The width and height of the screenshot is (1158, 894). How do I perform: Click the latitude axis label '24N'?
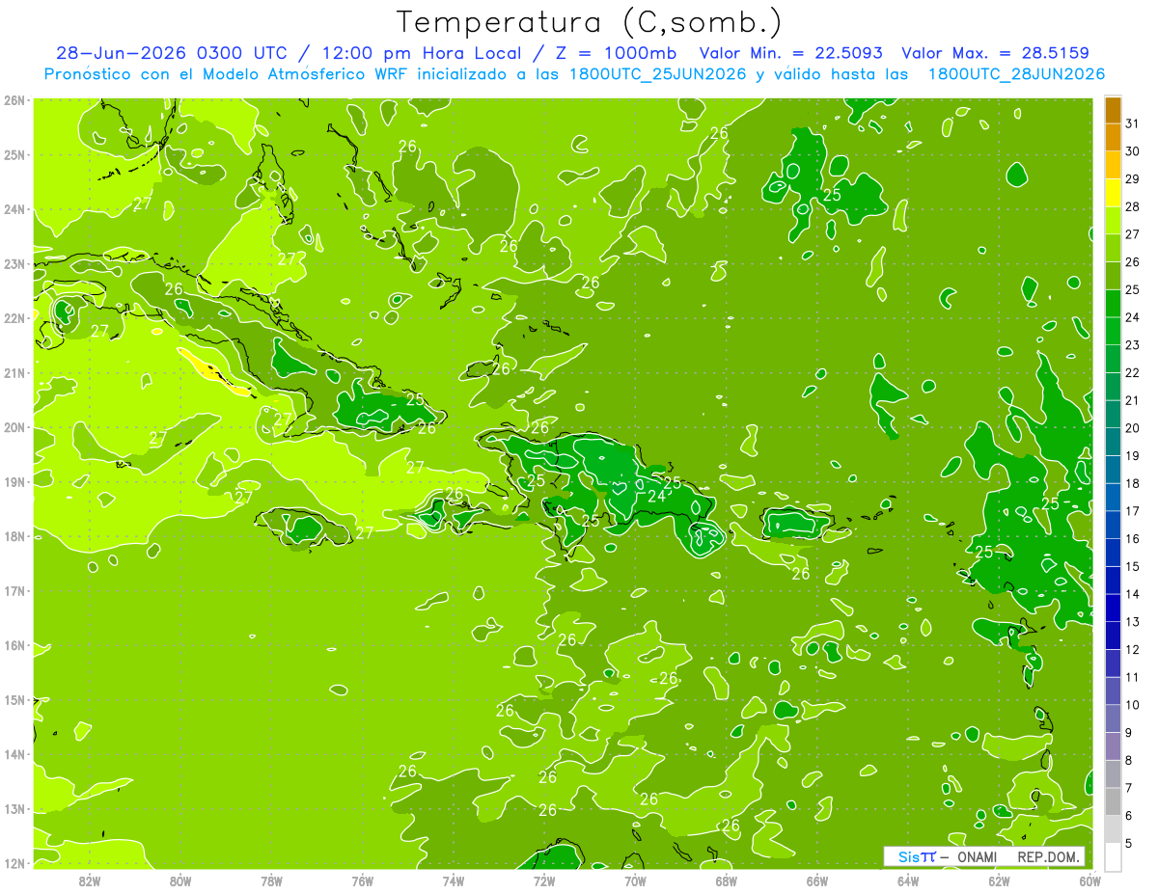pyautogui.click(x=14, y=209)
